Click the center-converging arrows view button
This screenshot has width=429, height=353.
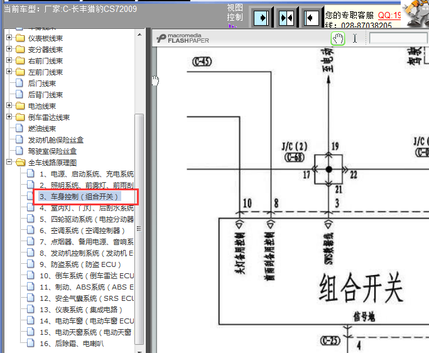click(x=286, y=18)
